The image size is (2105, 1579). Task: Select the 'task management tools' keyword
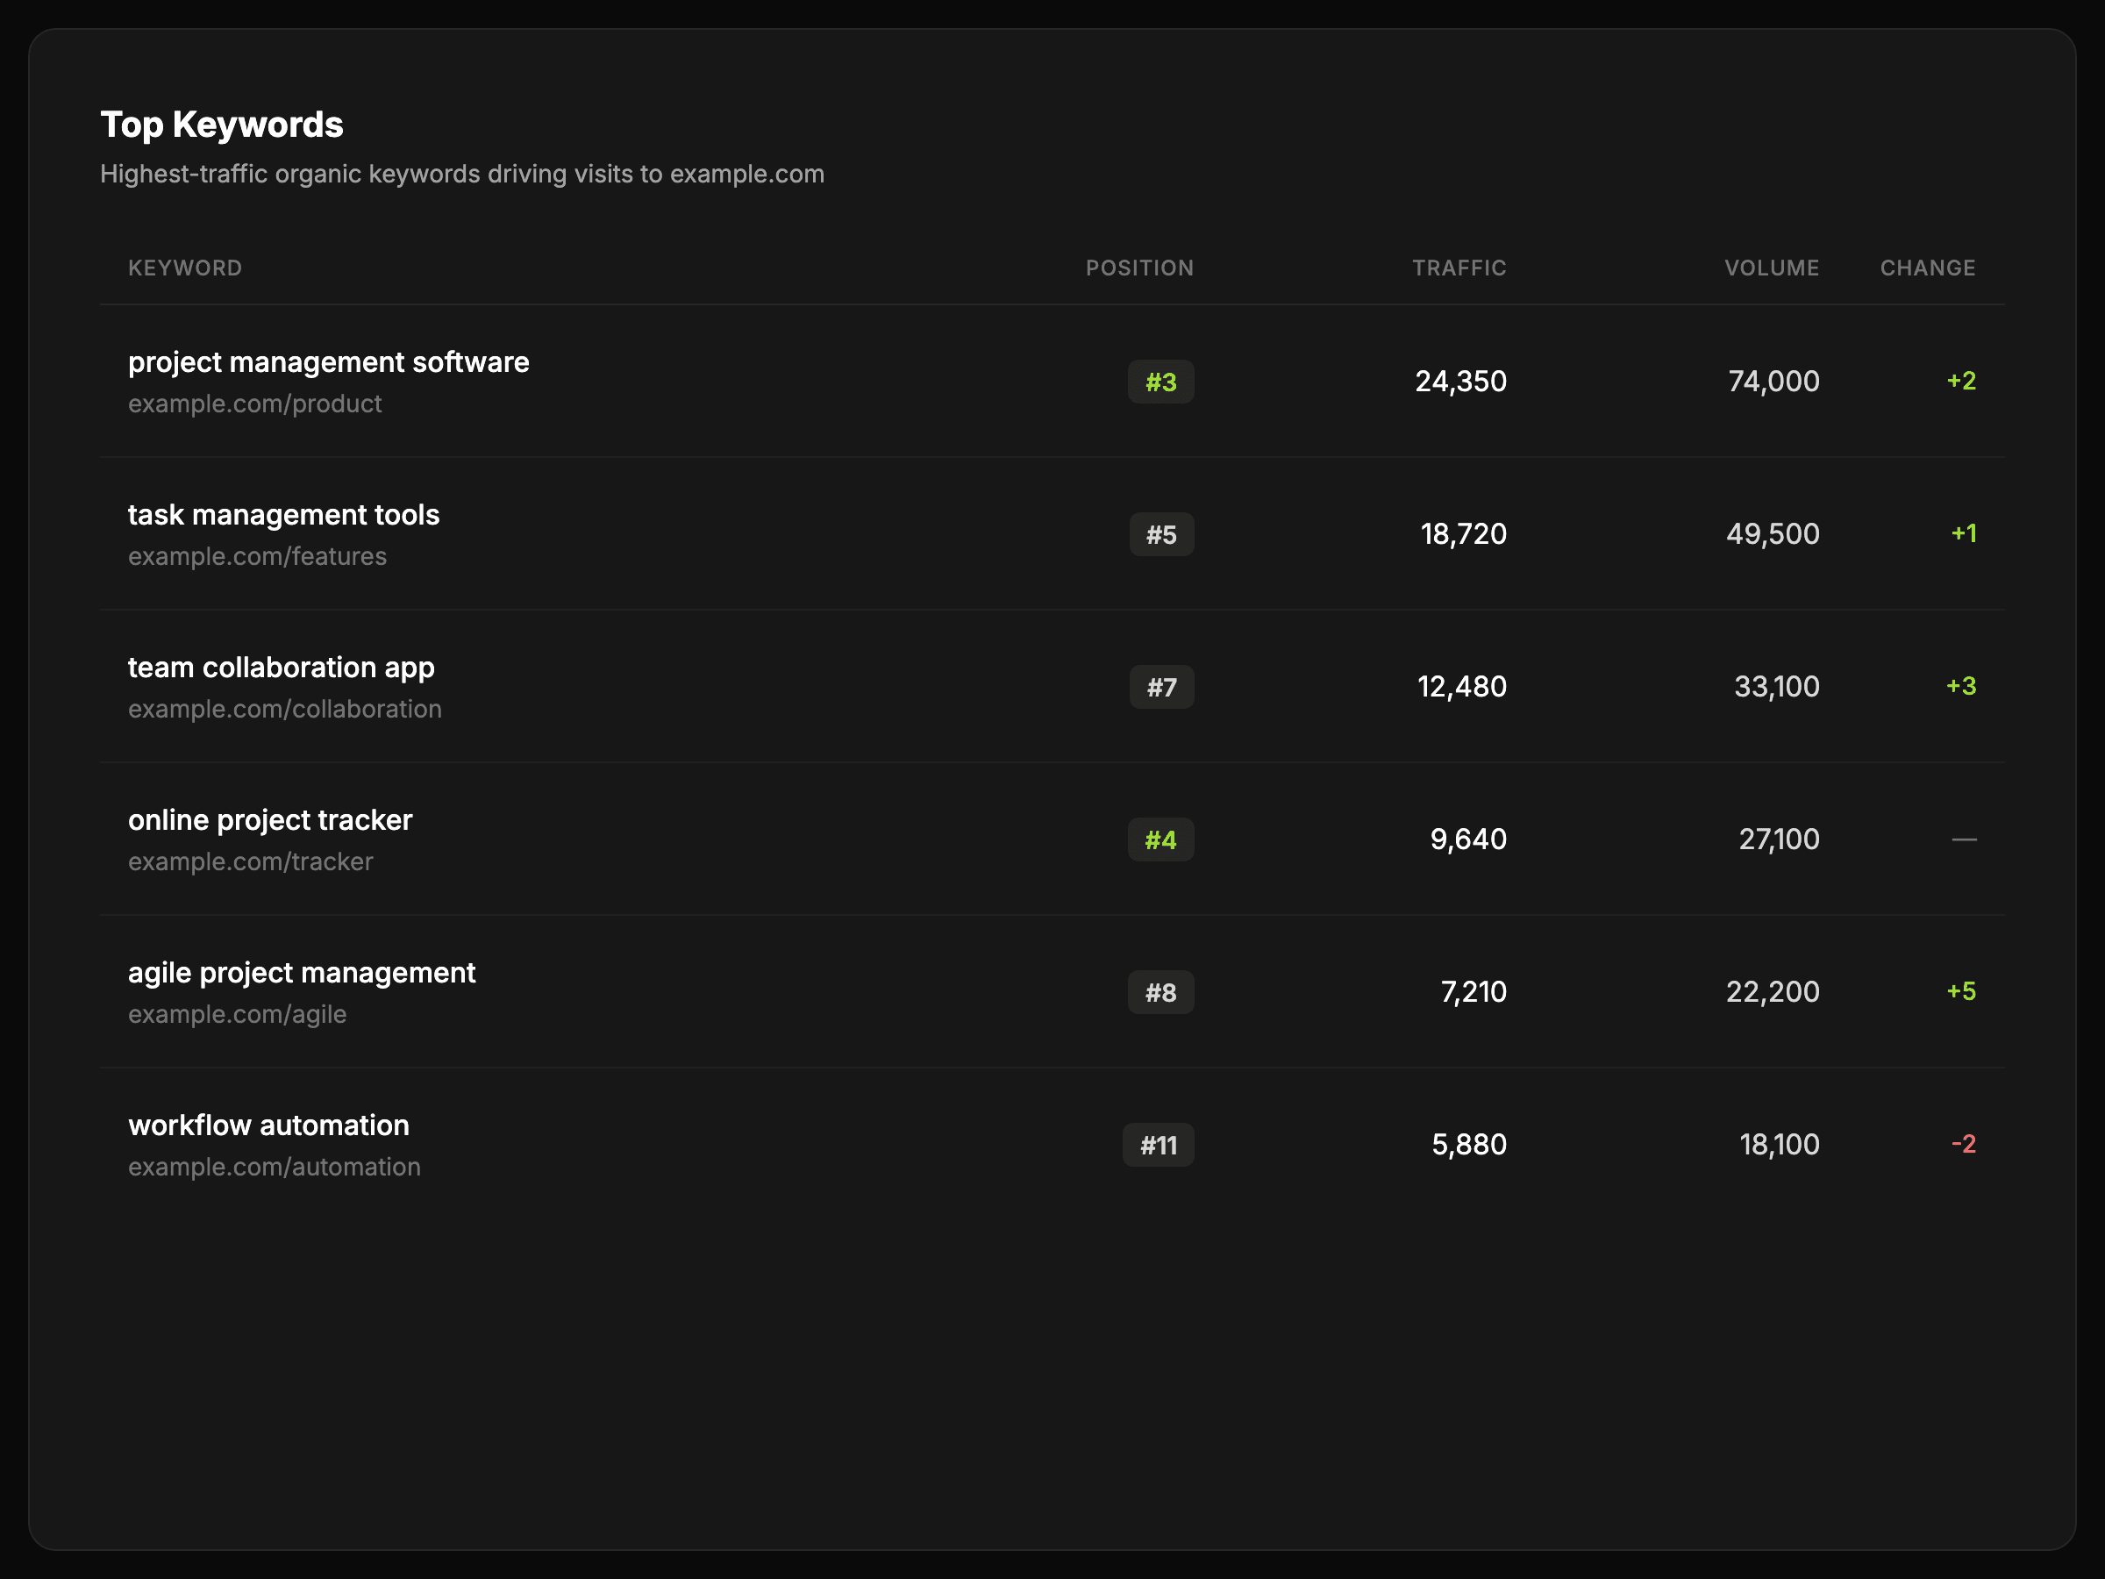[x=283, y=515]
